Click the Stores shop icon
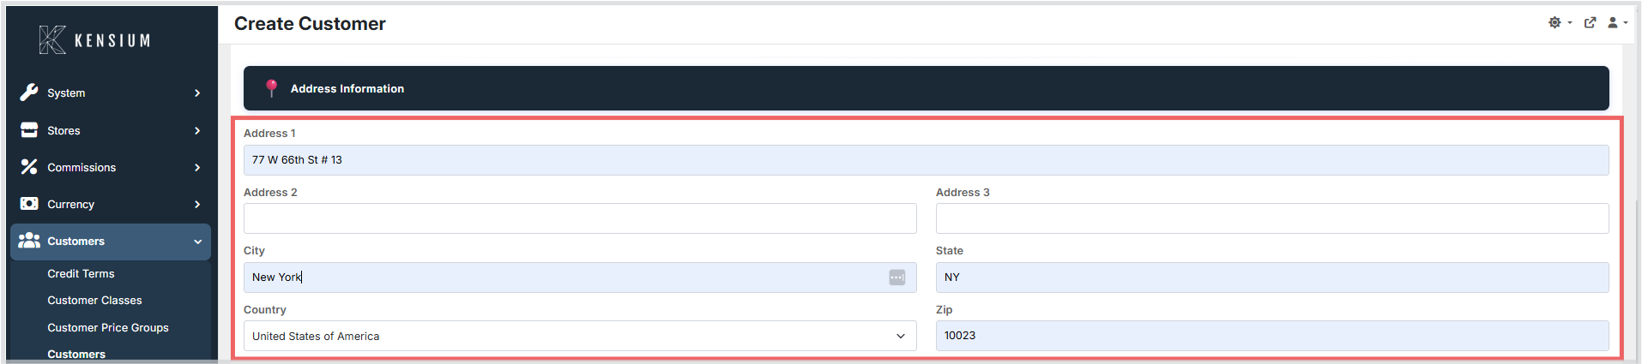This screenshot has width=1642, height=364. pos(29,130)
